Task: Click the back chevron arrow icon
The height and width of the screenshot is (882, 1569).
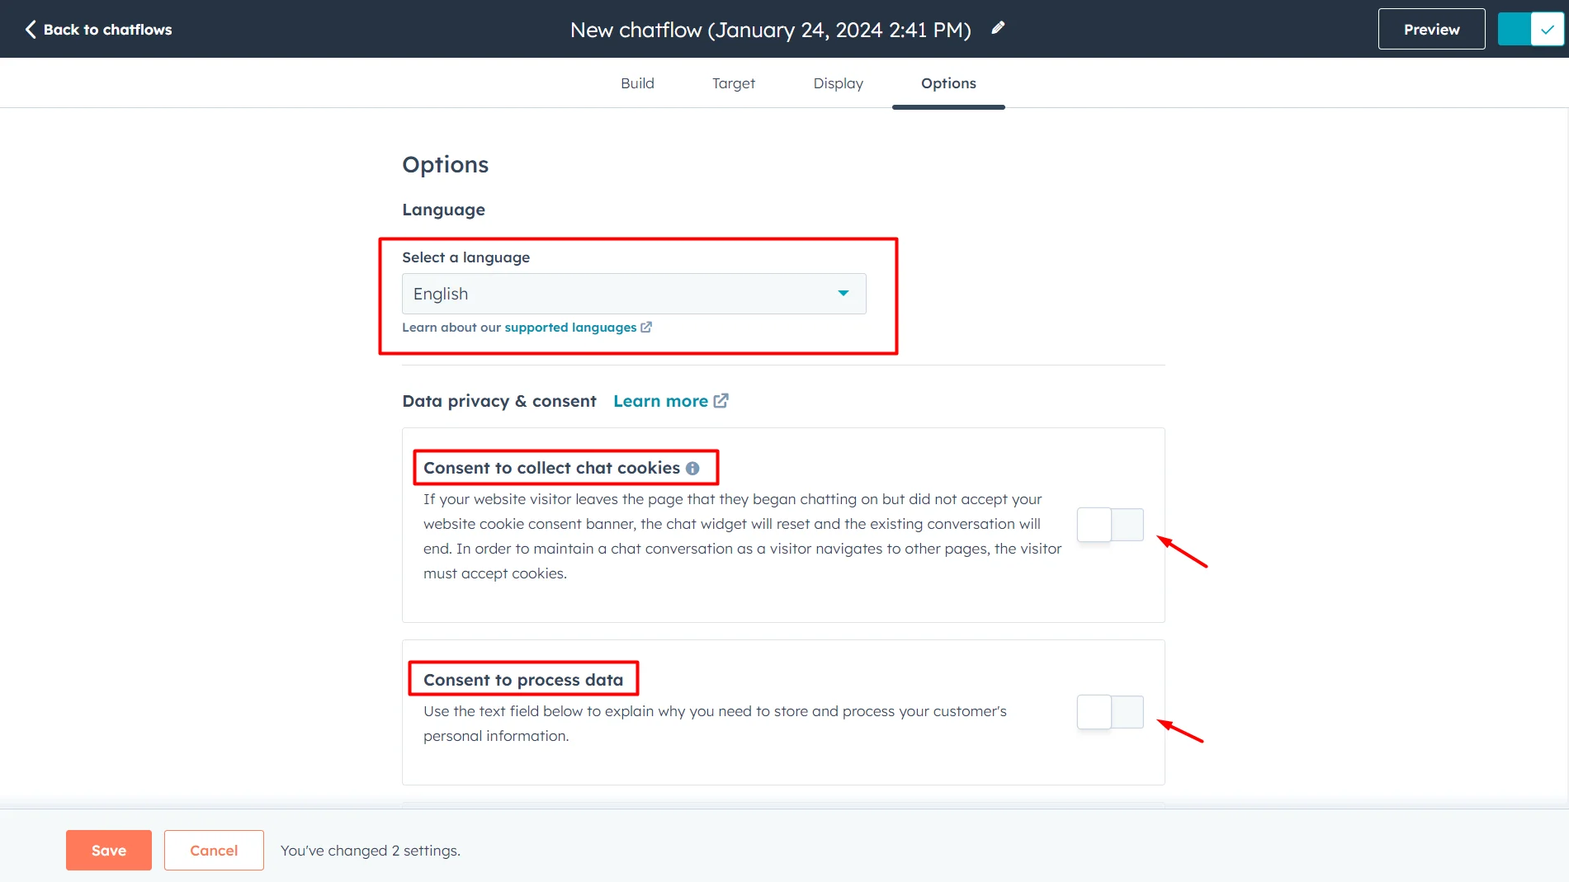Action: coord(31,30)
